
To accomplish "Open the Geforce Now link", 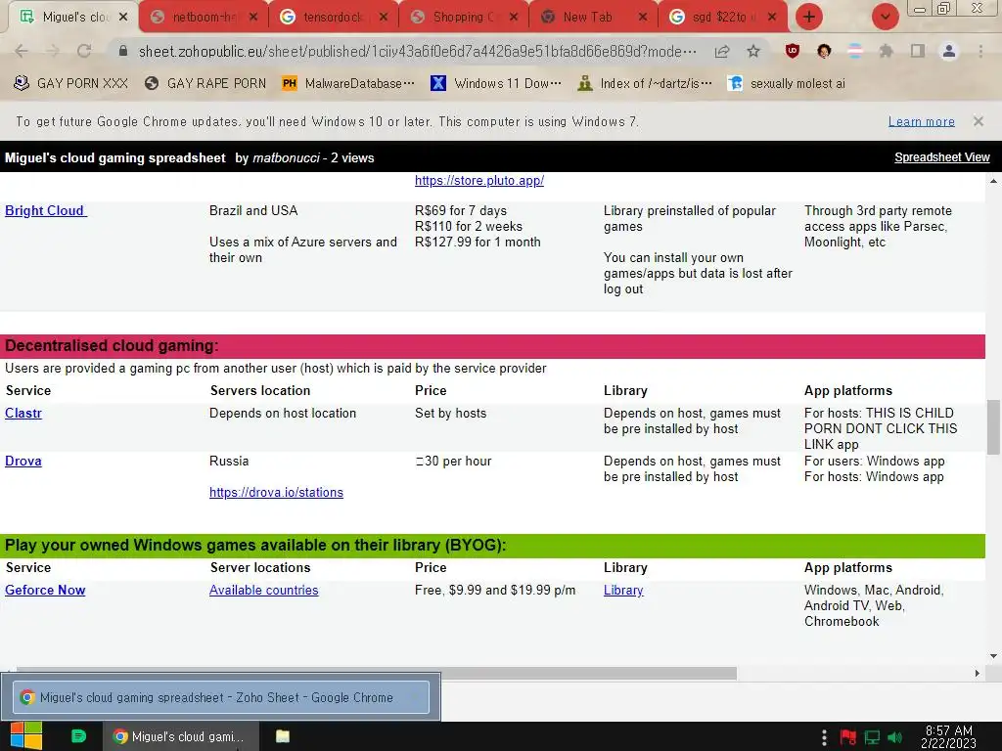I will point(45,590).
